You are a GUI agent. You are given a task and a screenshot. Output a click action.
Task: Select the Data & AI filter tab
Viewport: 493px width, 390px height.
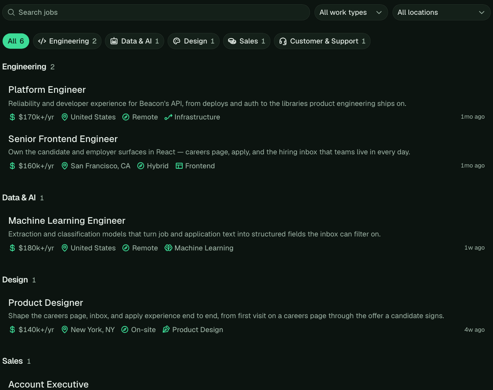pyautogui.click(x=135, y=41)
